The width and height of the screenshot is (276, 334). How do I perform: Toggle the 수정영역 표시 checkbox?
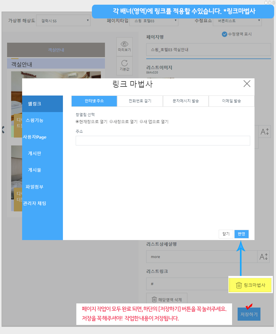pos(224,34)
